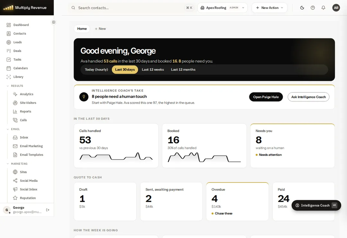
Task: Collapse the MARKETING section
Action: click(17, 164)
